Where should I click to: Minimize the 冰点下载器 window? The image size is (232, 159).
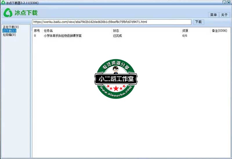224,2
